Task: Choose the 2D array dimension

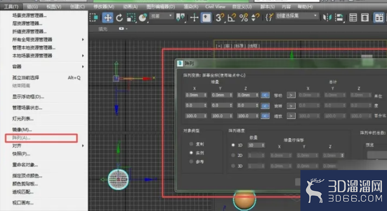Action: [x=233, y=155]
